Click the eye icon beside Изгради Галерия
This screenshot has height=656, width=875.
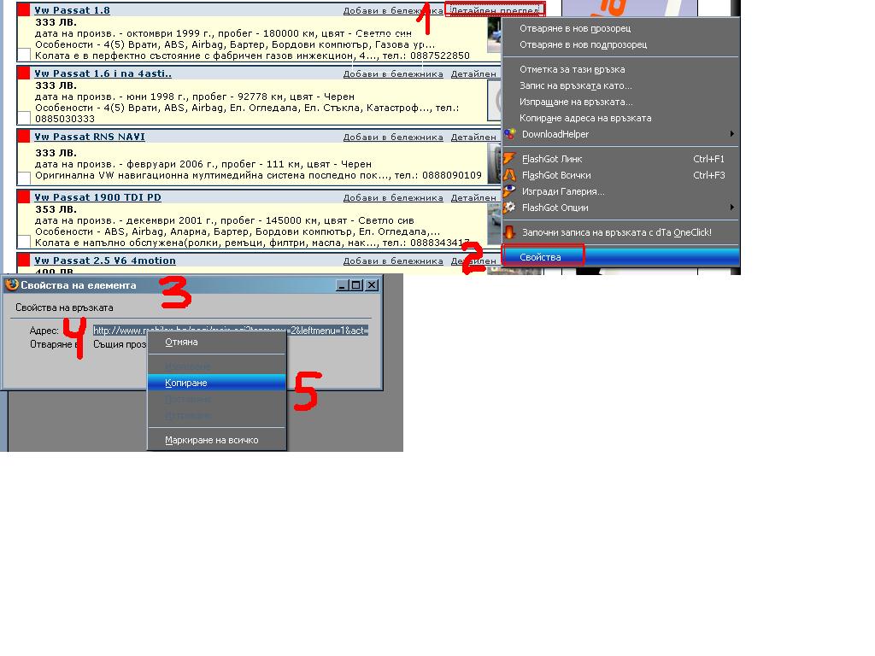click(x=510, y=191)
